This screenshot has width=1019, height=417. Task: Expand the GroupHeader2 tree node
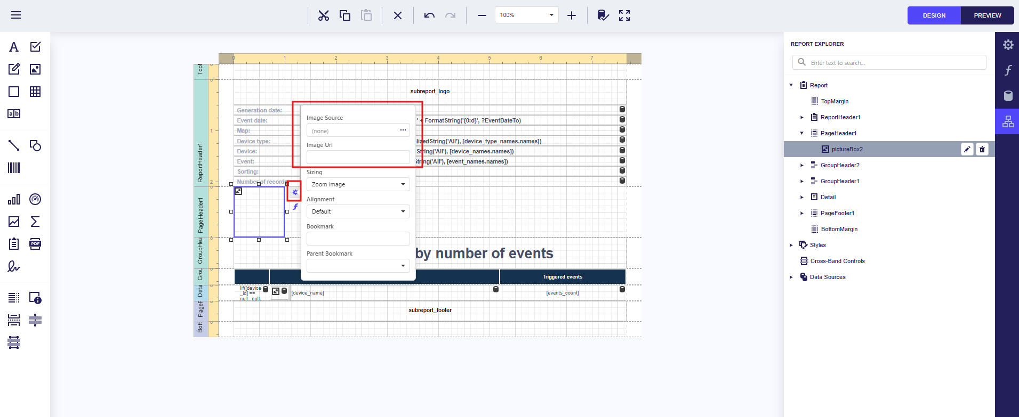click(x=802, y=165)
